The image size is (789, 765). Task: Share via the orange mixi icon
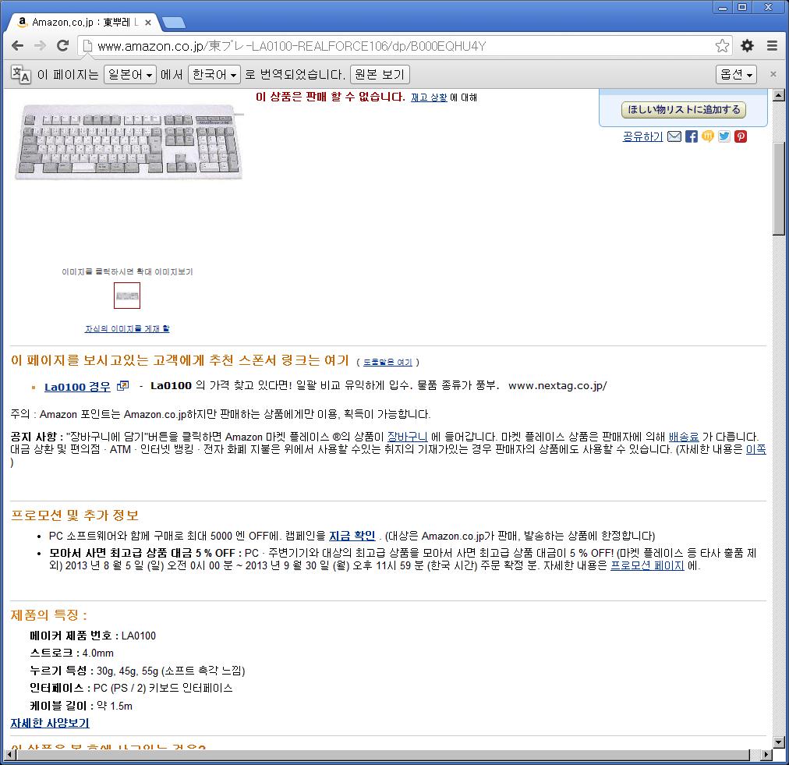coord(708,136)
